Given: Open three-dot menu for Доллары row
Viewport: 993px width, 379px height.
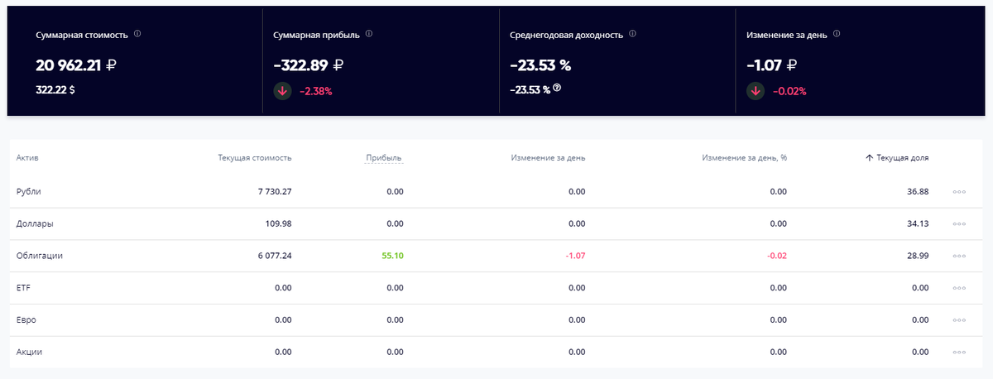Looking at the screenshot, I should (x=959, y=224).
